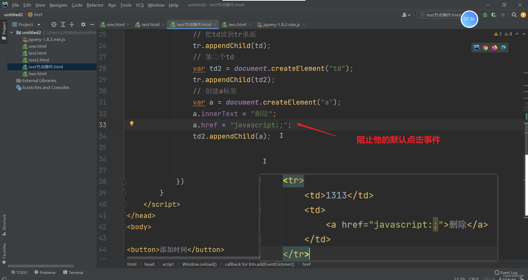This screenshot has height=280, width=528.
Task: Open the VCS menu
Action: (x=140, y=5)
